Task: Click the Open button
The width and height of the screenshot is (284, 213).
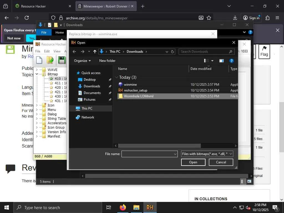Action: coord(193,162)
